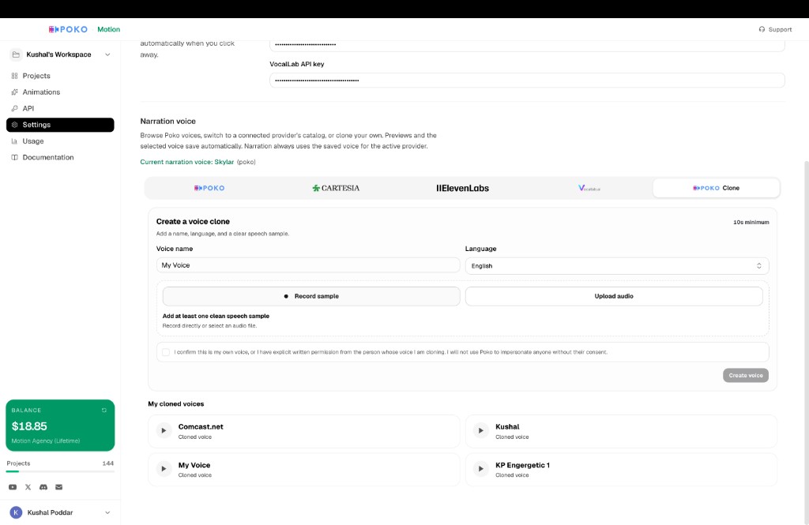Play the Comcast.net cloned voice

click(164, 430)
